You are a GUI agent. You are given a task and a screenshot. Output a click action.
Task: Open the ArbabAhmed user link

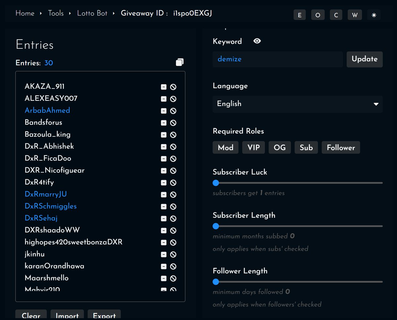click(47, 110)
